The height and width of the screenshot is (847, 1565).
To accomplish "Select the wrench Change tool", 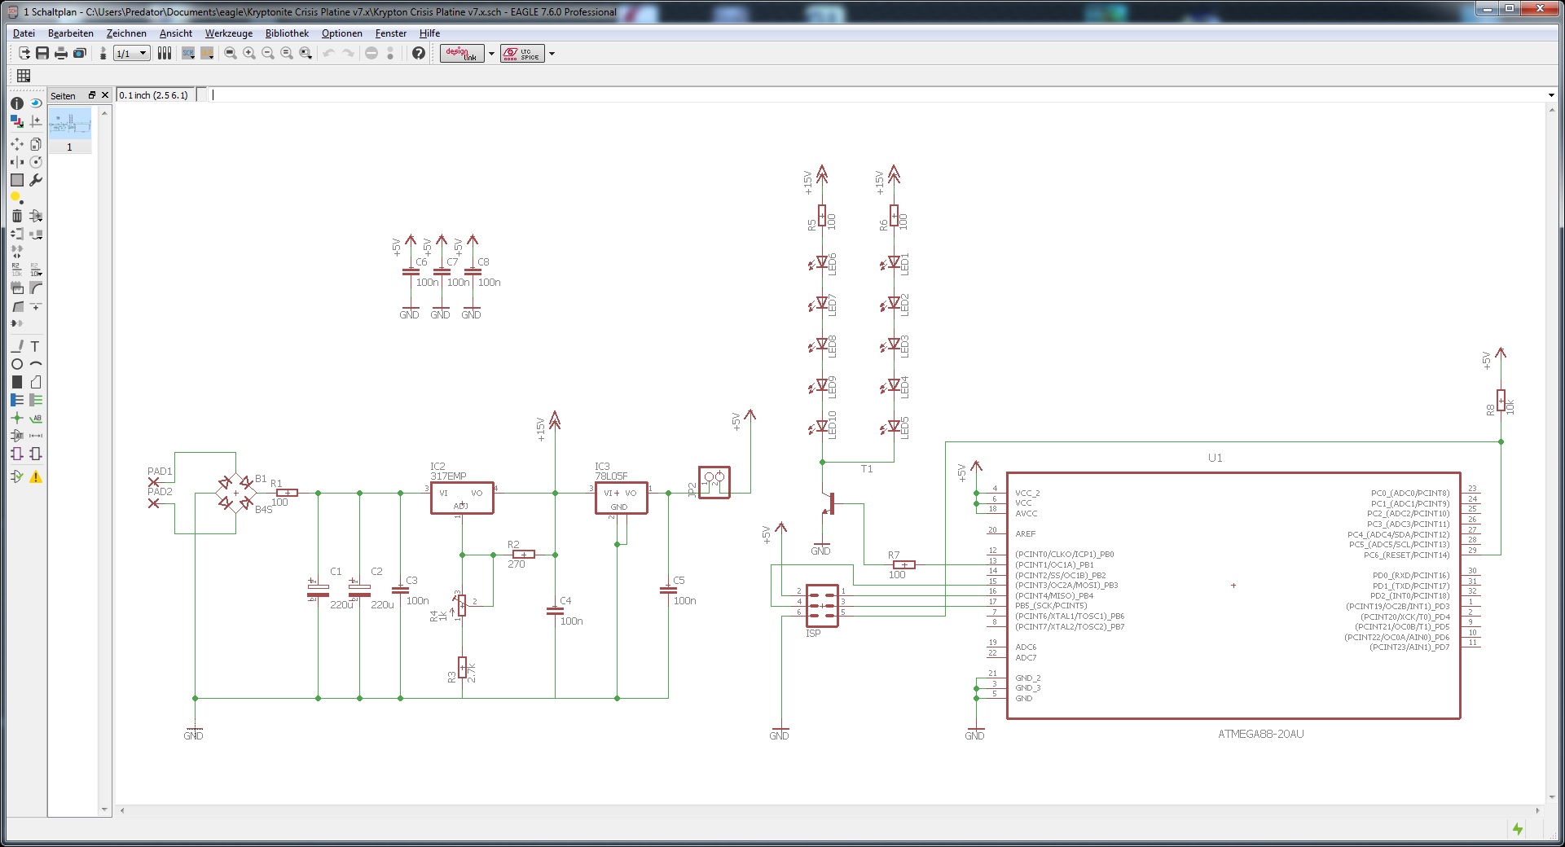I will [x=36, y=180].
